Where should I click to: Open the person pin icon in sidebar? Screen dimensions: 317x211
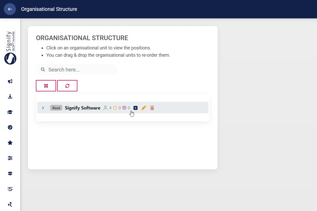point(10,97)
